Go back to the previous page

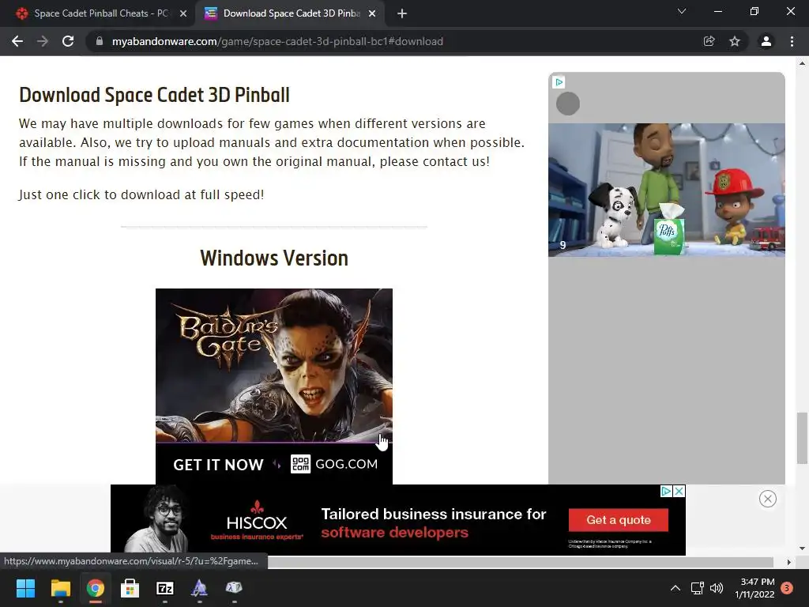tap(17, 41)
